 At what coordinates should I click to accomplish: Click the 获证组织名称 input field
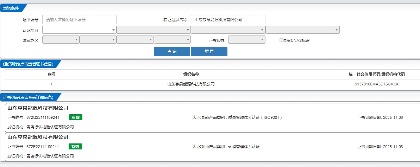click(x=228, y=20)
